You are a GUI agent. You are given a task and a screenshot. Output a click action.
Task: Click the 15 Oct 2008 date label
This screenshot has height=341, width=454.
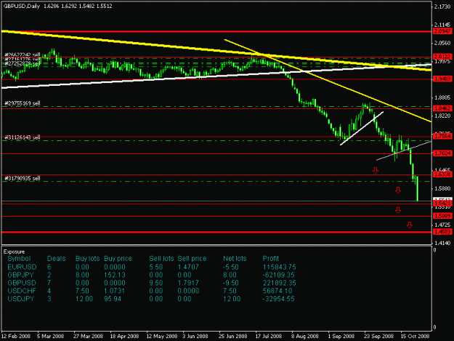tap(415, 336)
